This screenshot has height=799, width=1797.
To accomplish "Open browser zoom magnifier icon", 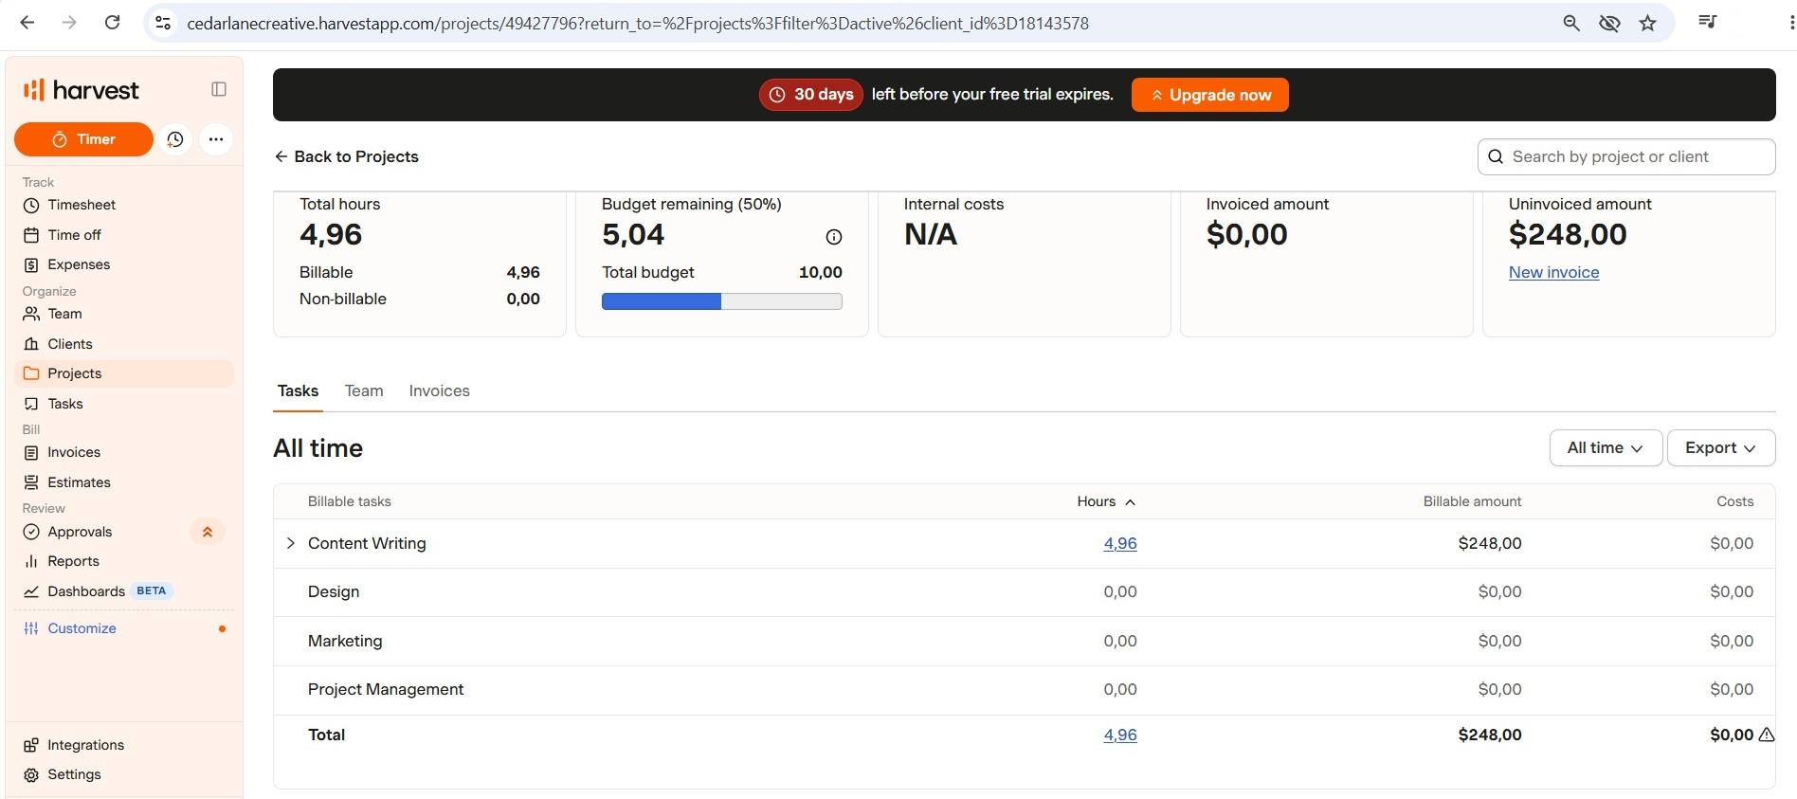I will click(x=1570, y=23).
